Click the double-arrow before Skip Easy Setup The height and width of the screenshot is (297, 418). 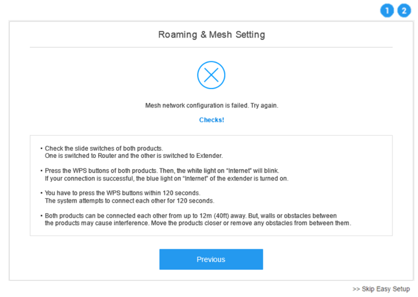coord(356,289)
